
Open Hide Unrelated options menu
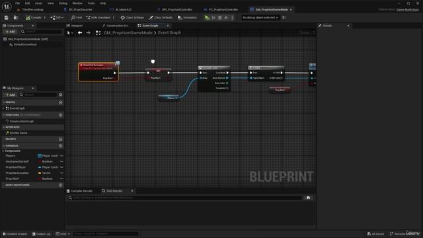(114, 18)
